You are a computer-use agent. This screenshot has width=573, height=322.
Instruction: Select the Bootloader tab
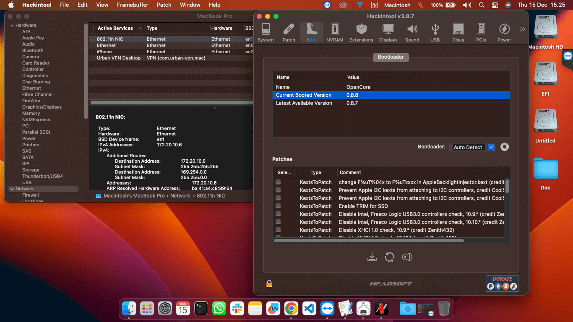[x=391, y=57]
